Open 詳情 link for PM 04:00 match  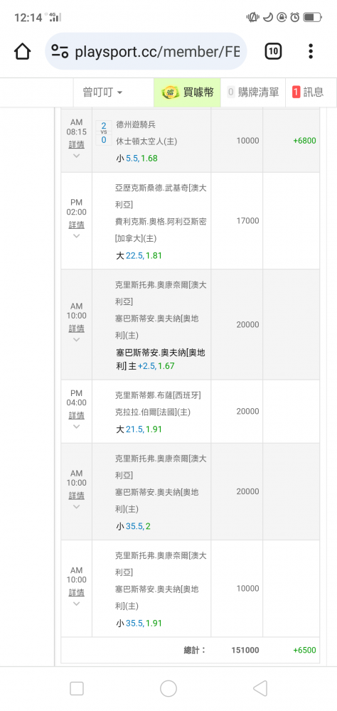coord(76,415)
